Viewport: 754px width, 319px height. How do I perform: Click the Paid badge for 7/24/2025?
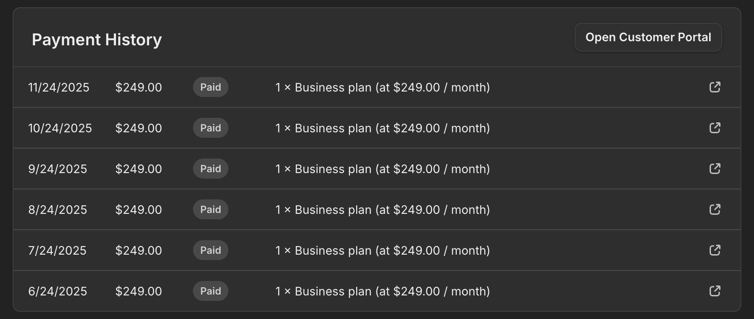click(x=211, y=250)
